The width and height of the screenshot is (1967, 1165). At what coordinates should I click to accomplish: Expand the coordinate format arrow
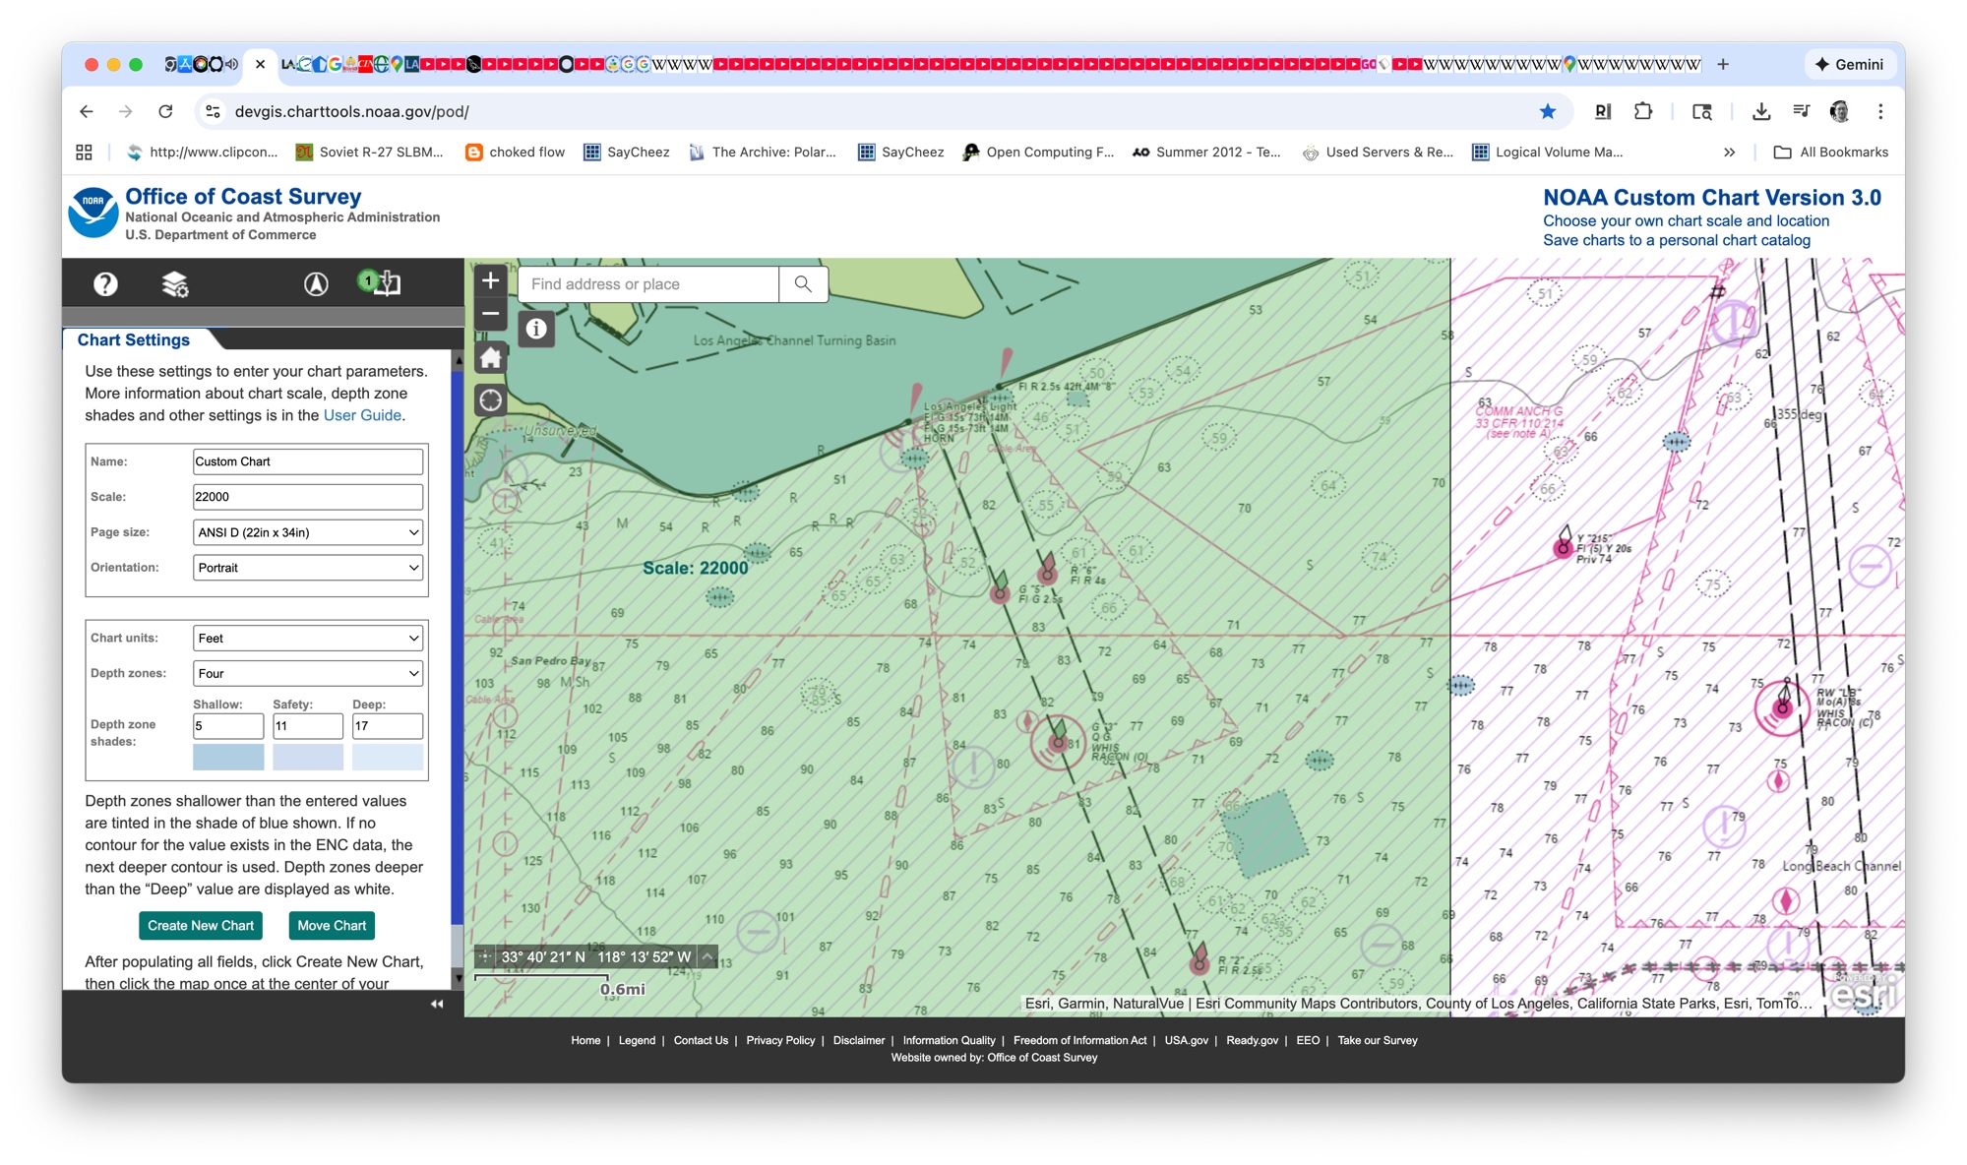(707, 956)
